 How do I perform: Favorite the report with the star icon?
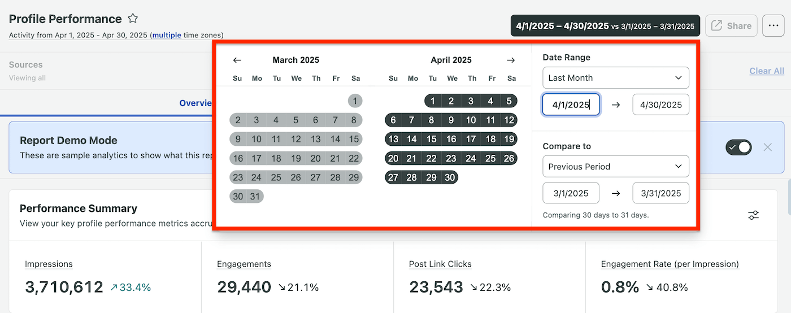click(133, 19)
